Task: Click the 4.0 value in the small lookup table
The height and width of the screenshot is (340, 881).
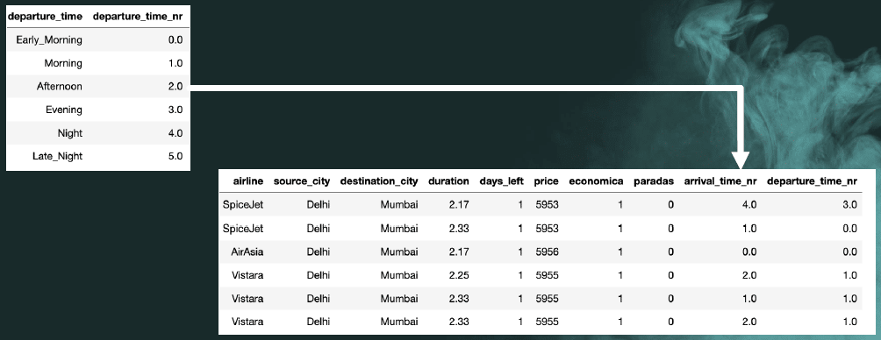Action: (x=175, y=133)
